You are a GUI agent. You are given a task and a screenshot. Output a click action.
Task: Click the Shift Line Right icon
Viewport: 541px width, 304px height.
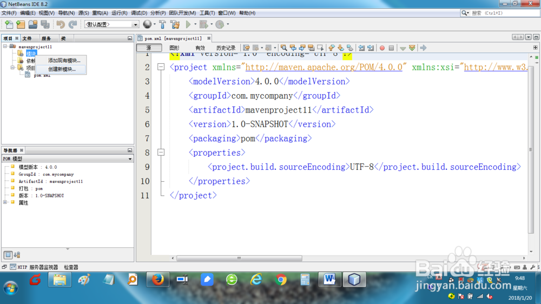[x=371, y=48]
